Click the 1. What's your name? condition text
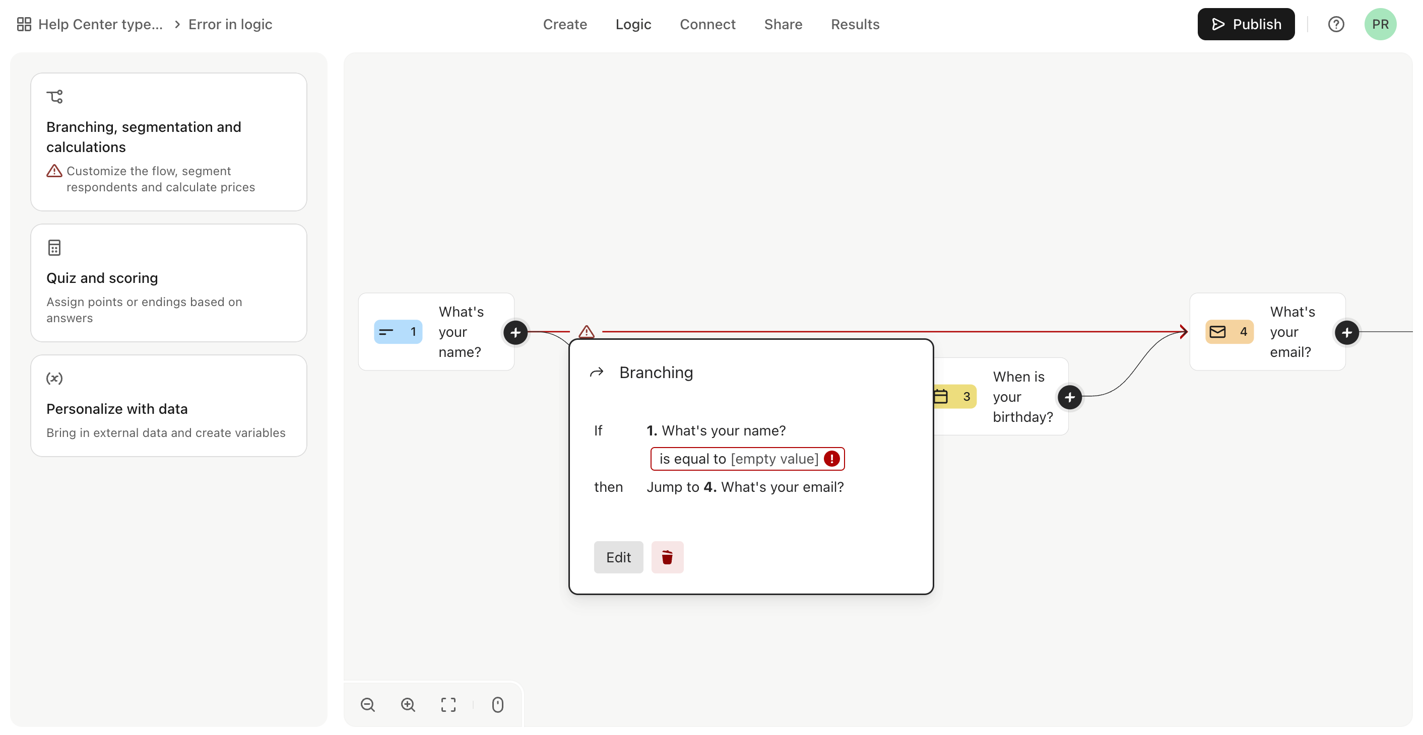1423x735 pixels. (716, 430)
